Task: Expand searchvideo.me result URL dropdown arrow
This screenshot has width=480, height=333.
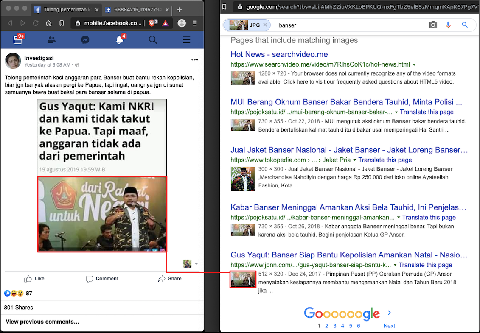Action: point(414,64)
